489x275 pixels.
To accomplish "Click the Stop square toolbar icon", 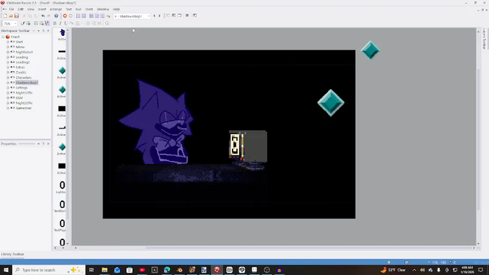I will tap(187, 15).
